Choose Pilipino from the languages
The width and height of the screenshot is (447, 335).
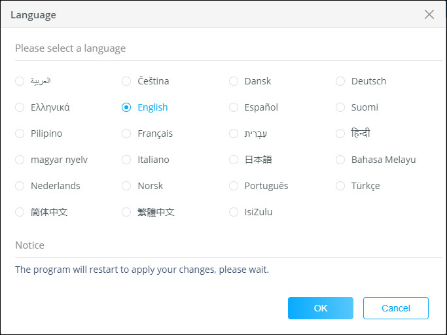click(20, 133)
